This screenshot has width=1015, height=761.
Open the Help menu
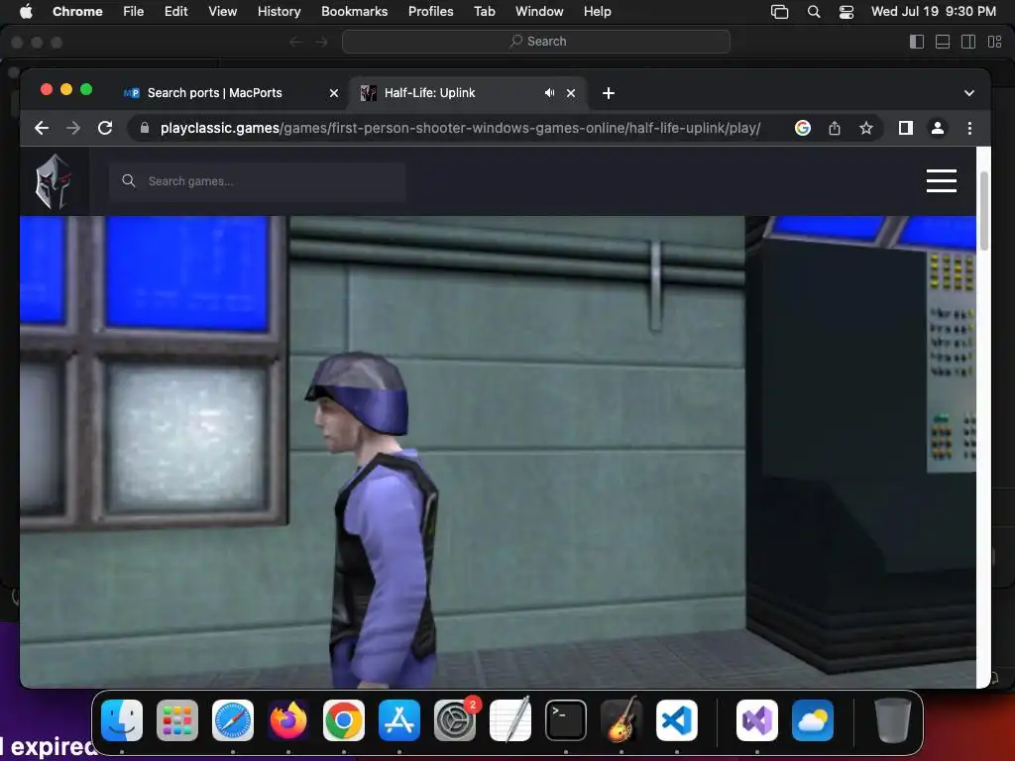[597, 11]
